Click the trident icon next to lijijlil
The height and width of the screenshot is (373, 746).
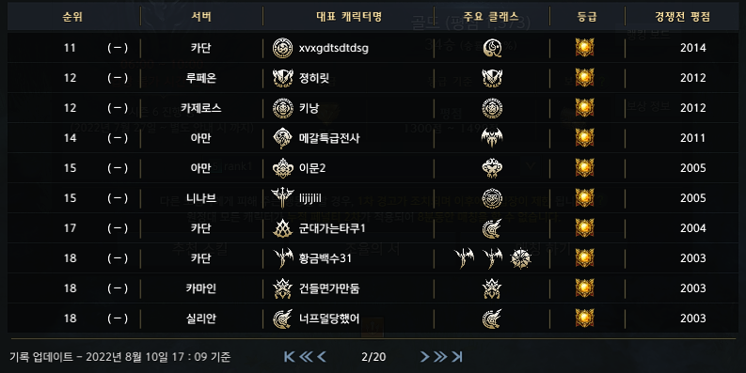point(282,198)
